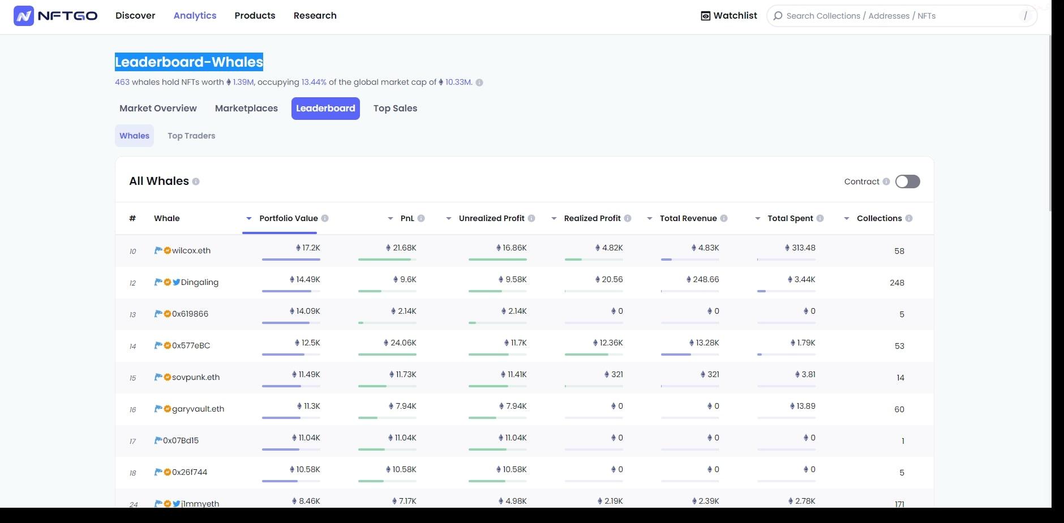Click verified badge beside sovpunk.eth
1064x523 pixels.
click(168, 377)
